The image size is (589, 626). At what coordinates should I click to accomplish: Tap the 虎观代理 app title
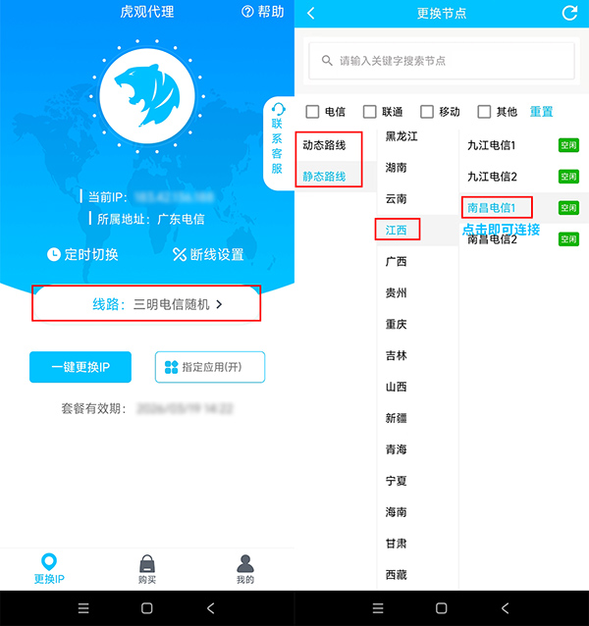(x=147, y=12)
